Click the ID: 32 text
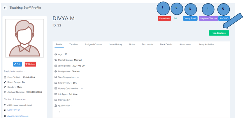Screen dimensions: 244x120 pos(57,26)
